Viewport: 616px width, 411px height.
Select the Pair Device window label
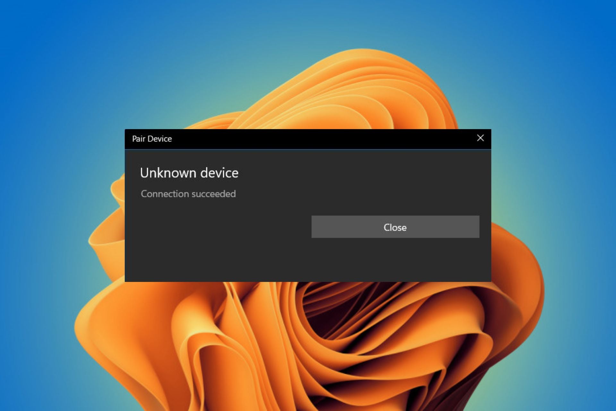tap(152, 138)
